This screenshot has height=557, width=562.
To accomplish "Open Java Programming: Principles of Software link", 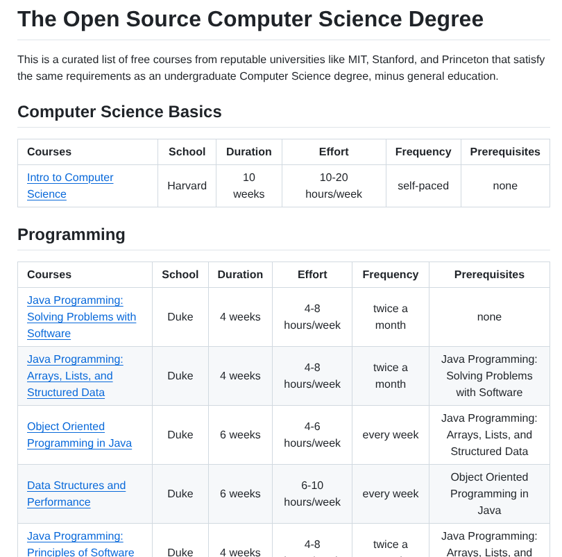I will tap(80, 545).
